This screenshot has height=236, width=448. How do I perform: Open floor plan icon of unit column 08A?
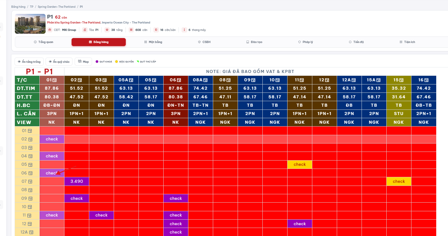point(206,80)
